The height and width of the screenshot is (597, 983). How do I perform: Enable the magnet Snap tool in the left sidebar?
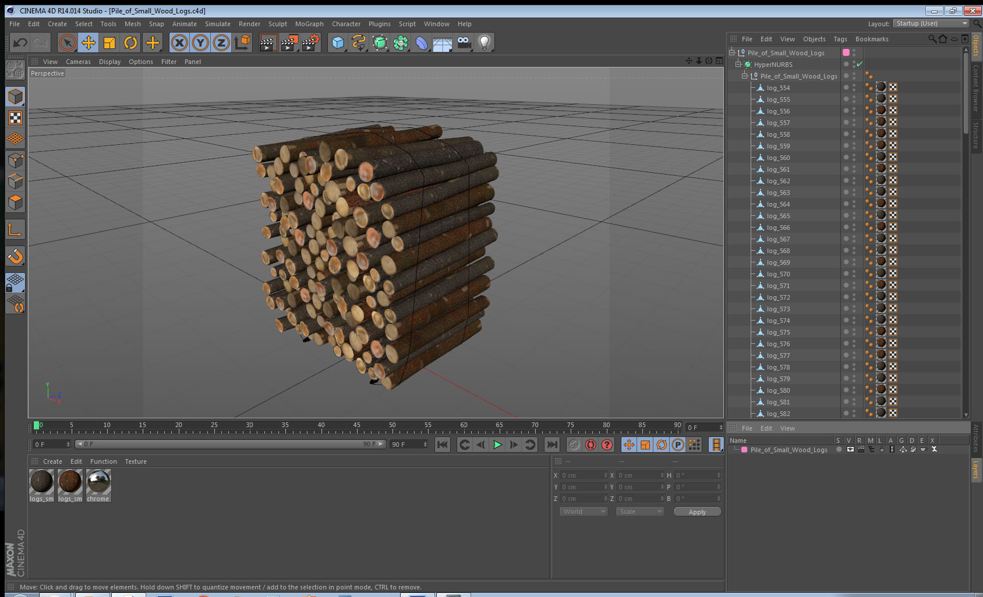[15, 256]
